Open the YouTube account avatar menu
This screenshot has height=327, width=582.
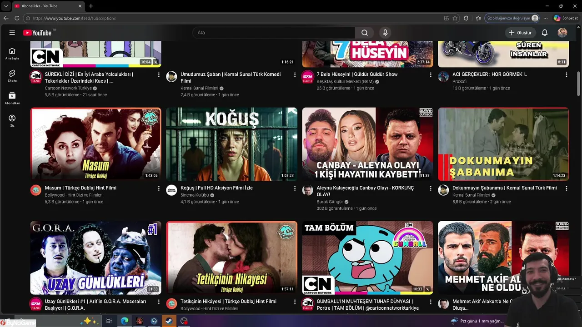coord(562,33)
